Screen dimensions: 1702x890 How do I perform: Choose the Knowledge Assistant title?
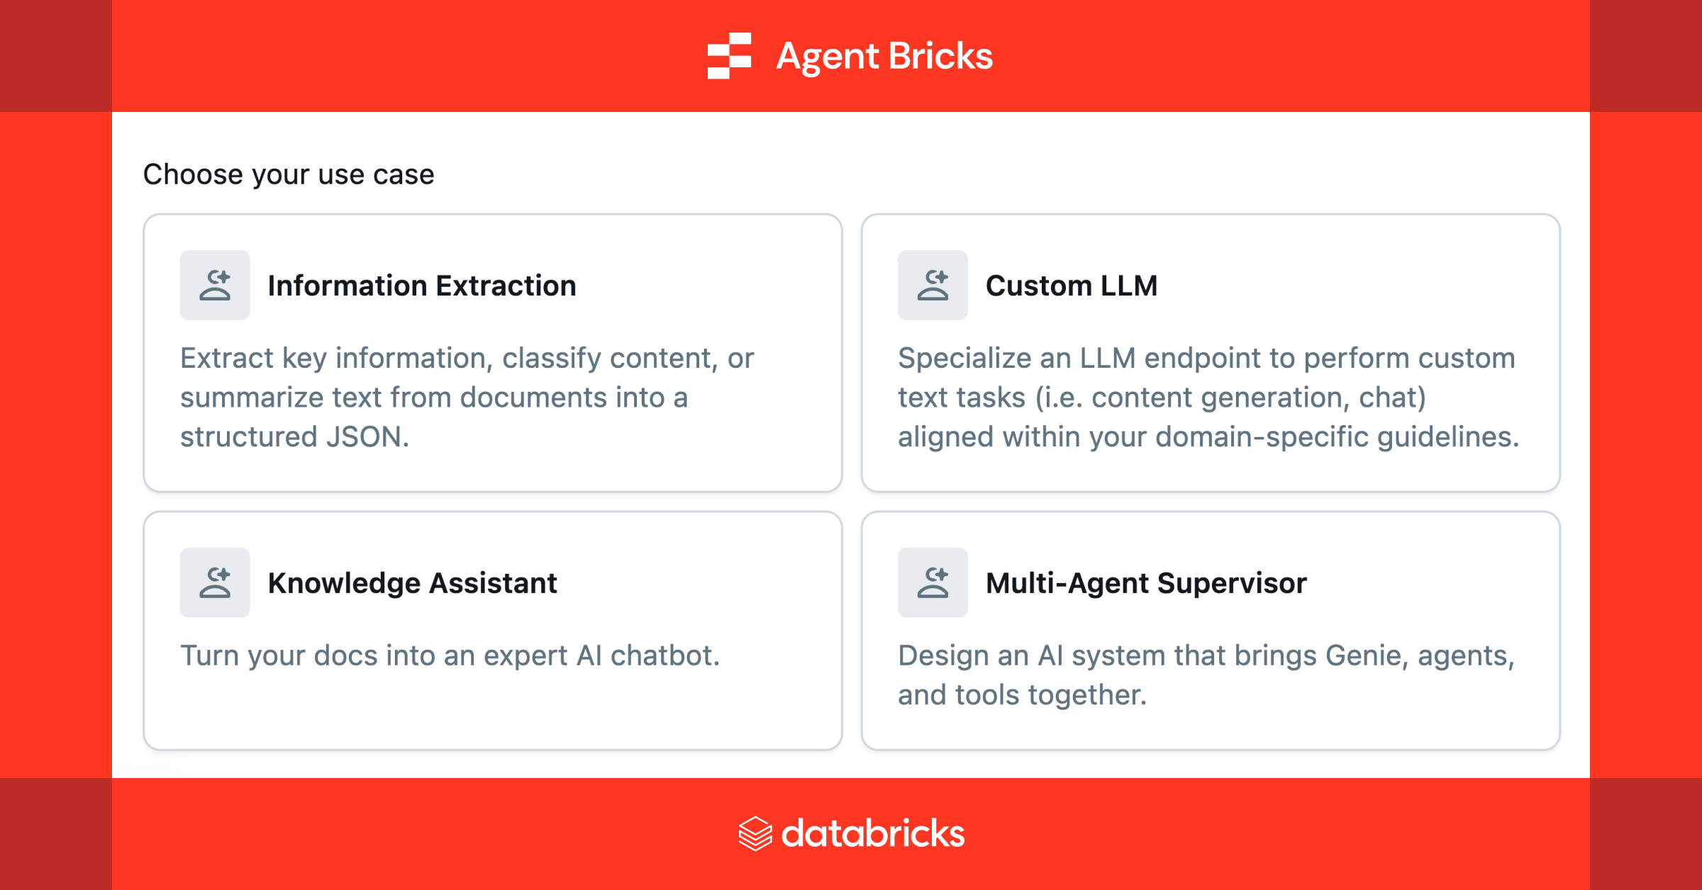point(412,583)
